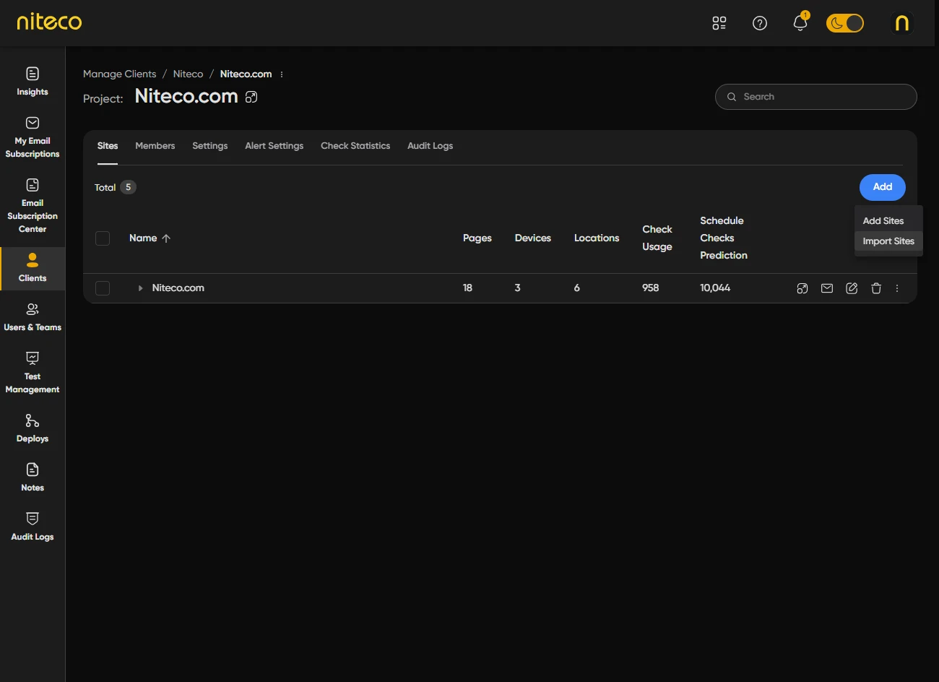The image size is (939, 682).
Task: Choose Import Sites from dropdown
Action: pyautogui.click(x=888, y=241)
